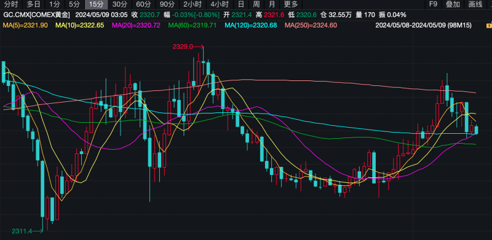Expand the 更多 periods dropdown
This screenshot has width=492, height=240.
[x=291, y=4]
